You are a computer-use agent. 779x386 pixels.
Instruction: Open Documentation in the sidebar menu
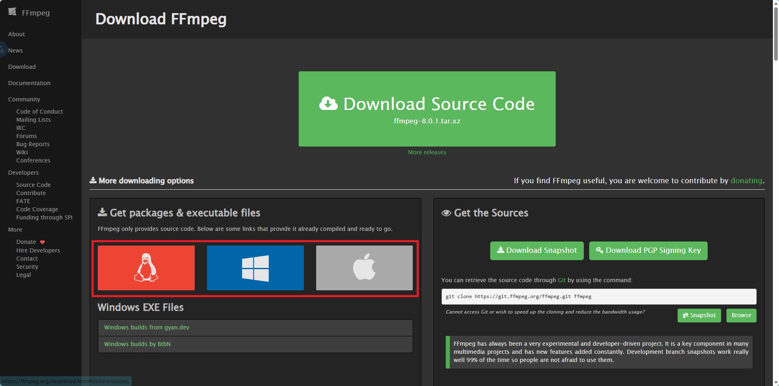(x=29, y=83)
